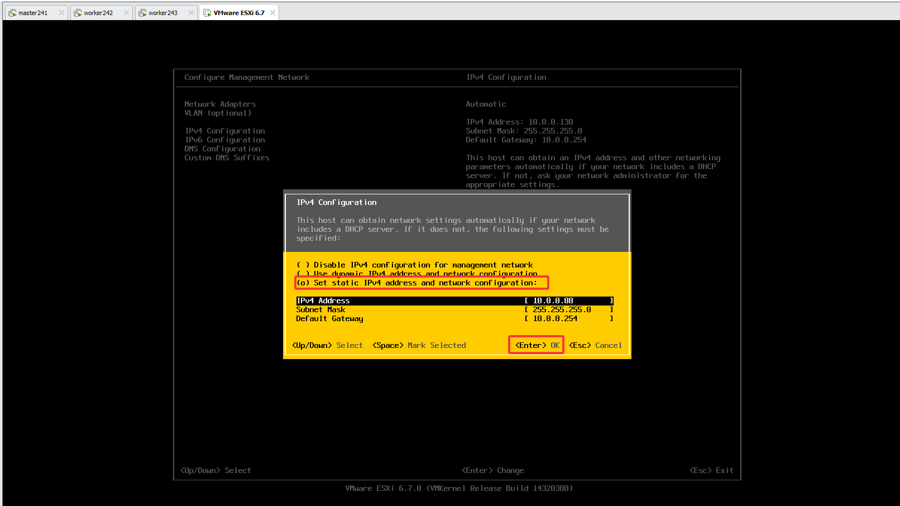
Task: Click VMware ESXi 6.7.0 build footer text
Action: coord(459,488)
